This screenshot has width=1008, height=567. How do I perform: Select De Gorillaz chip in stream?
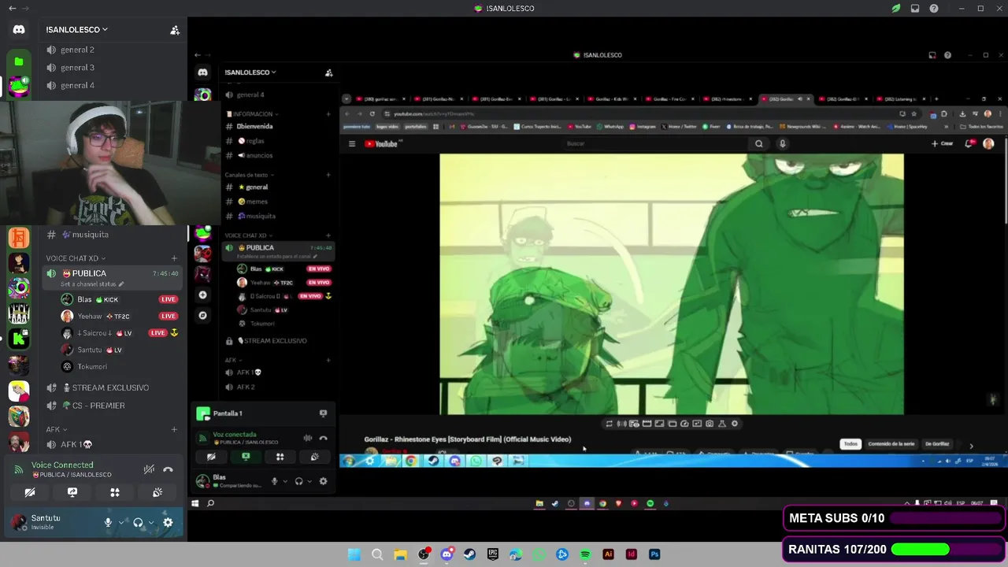click(937, 444)
